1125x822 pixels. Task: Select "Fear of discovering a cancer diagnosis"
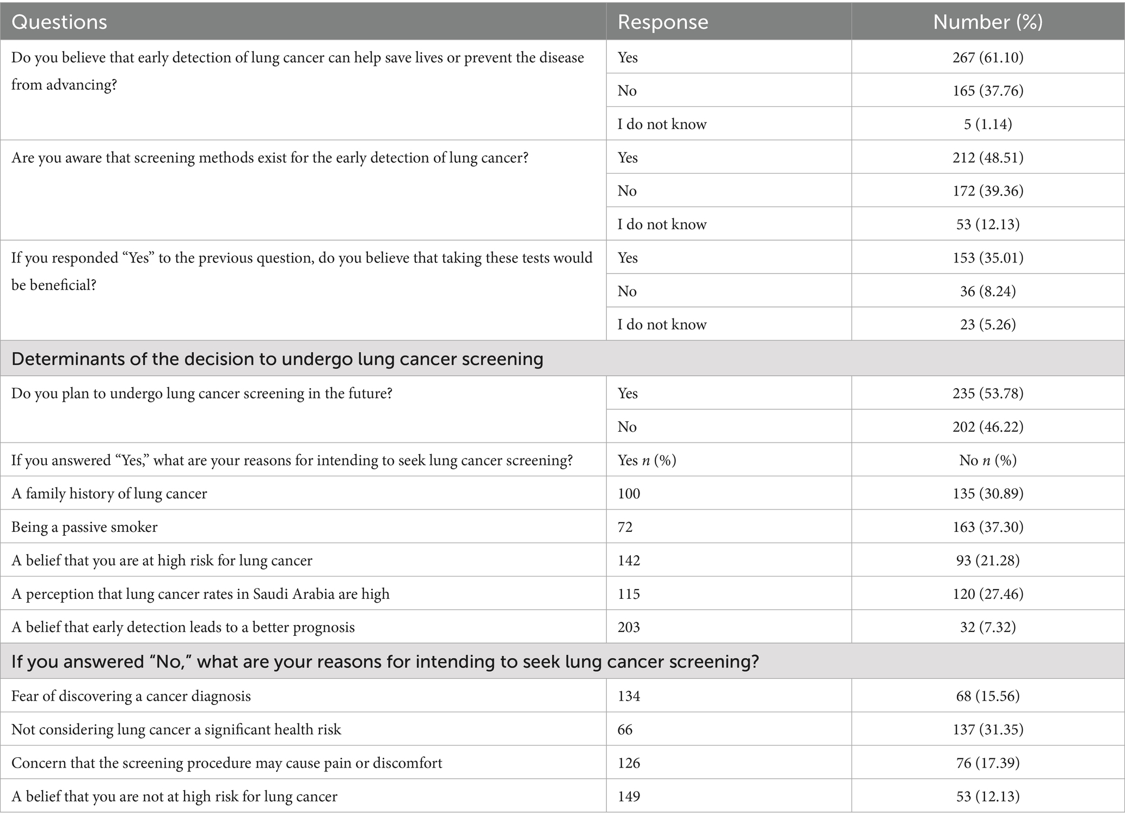pyautogui.click(x=131, y=696)
